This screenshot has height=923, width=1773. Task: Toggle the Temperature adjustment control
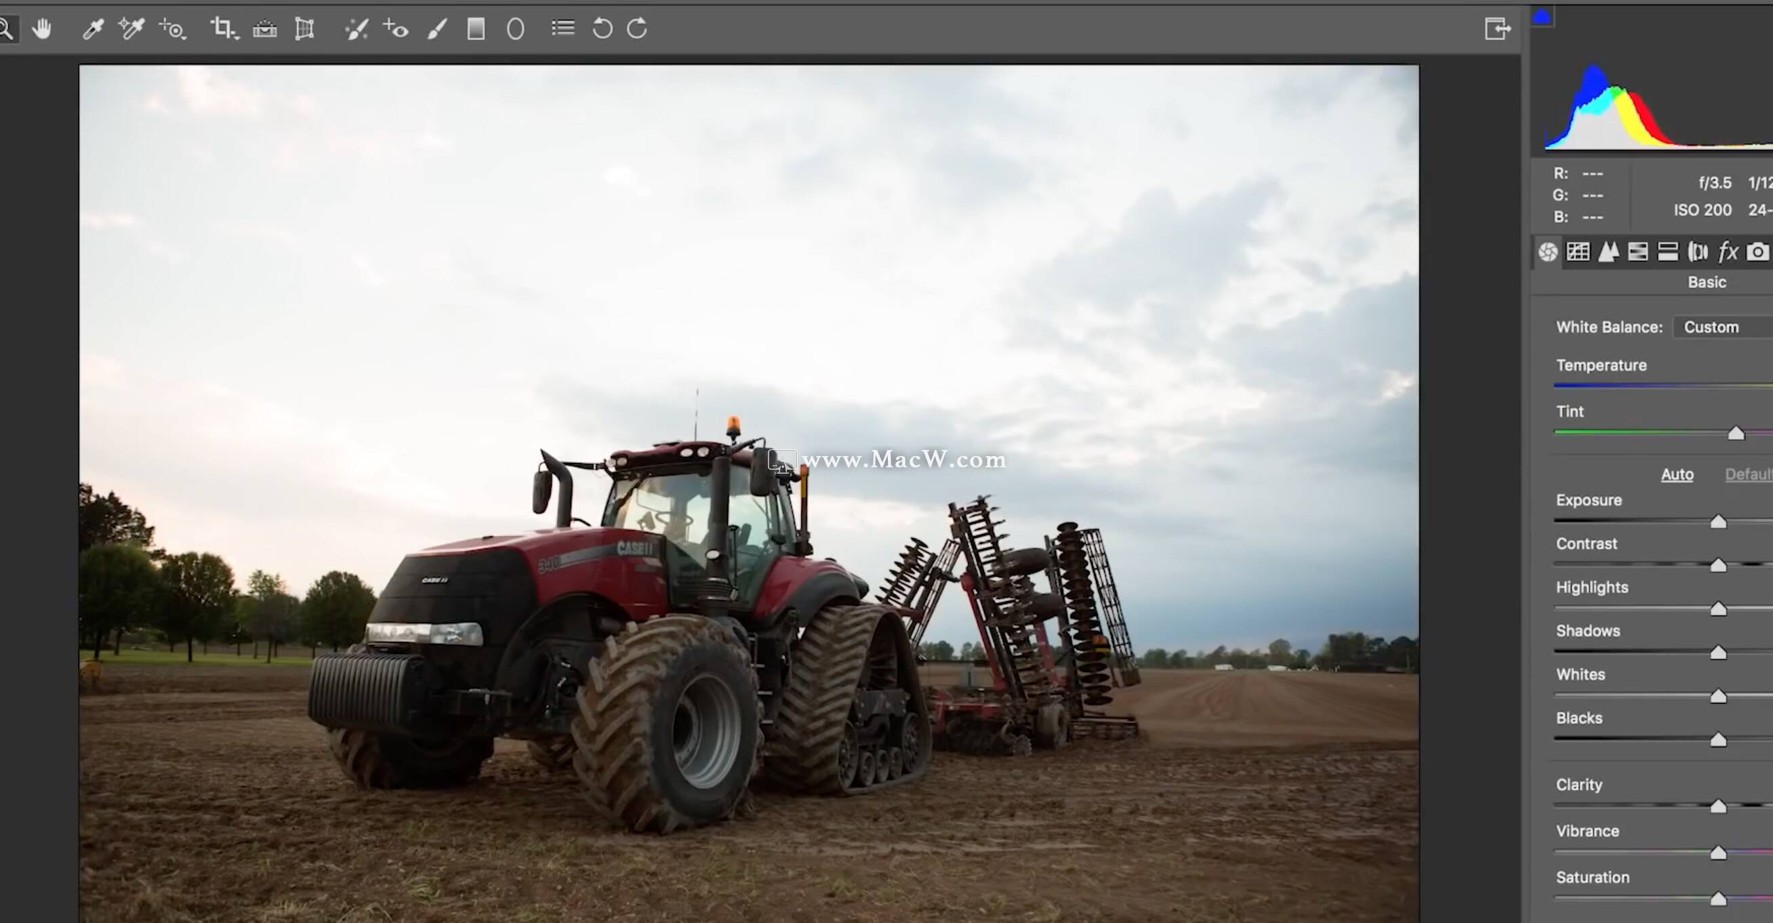[1601, 365]
